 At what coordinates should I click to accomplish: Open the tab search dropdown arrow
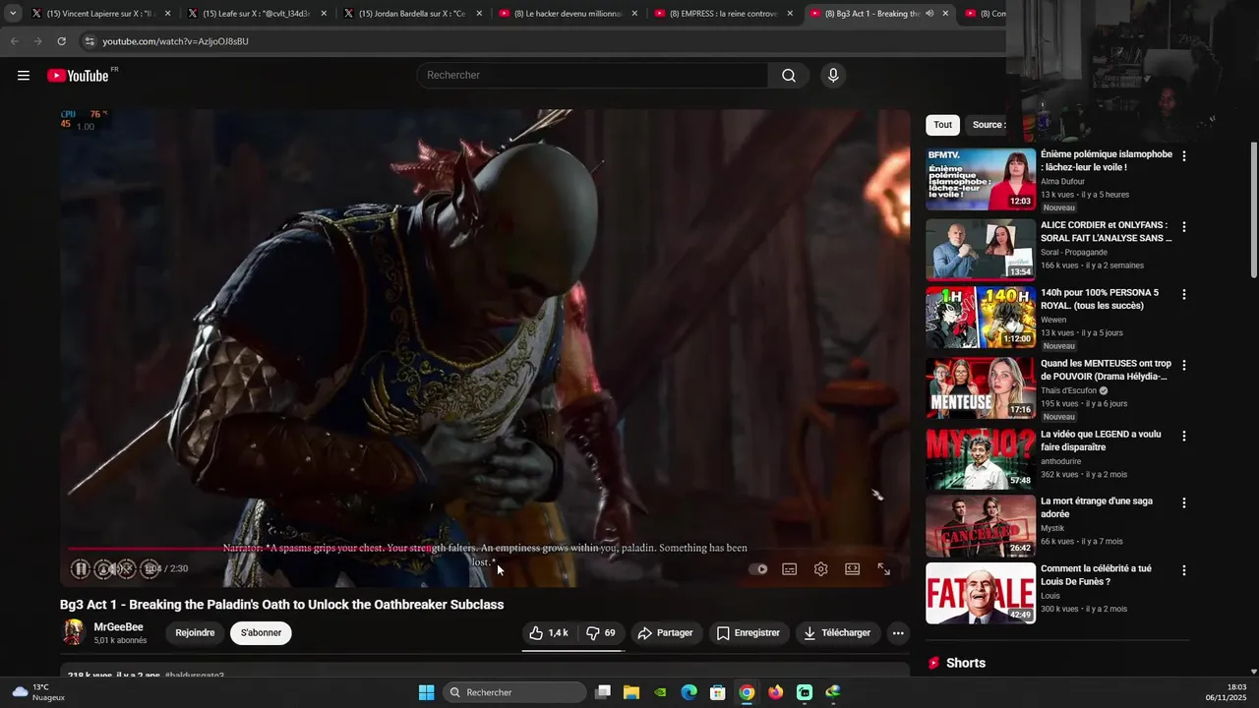[13, 14]
